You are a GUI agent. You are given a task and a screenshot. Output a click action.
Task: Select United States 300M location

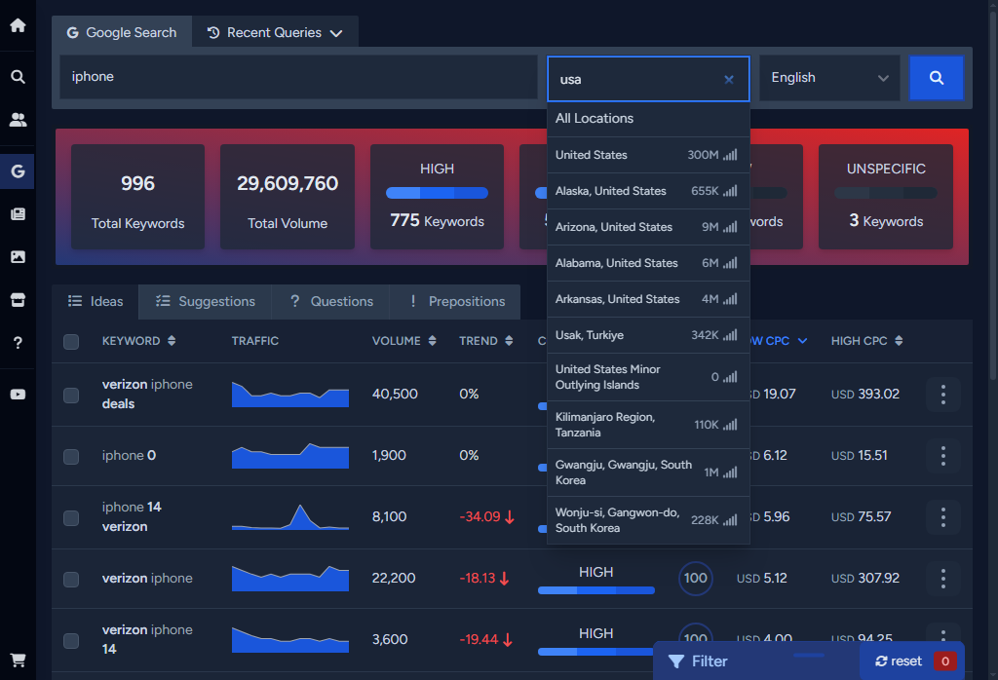click(x=648, y=155)
